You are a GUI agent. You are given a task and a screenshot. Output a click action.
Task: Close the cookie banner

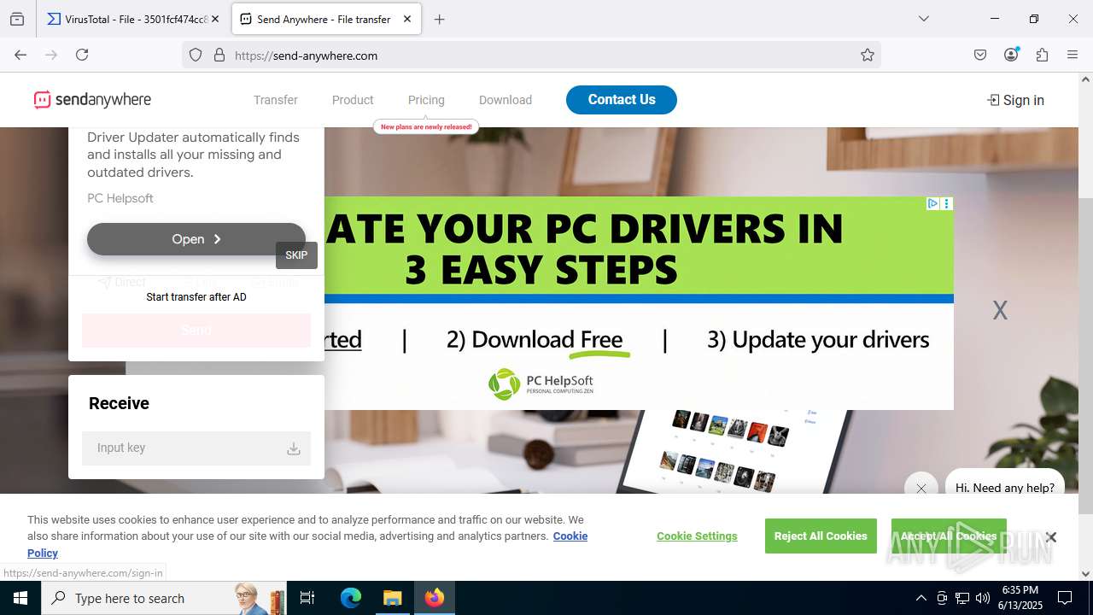(1051, 536)
